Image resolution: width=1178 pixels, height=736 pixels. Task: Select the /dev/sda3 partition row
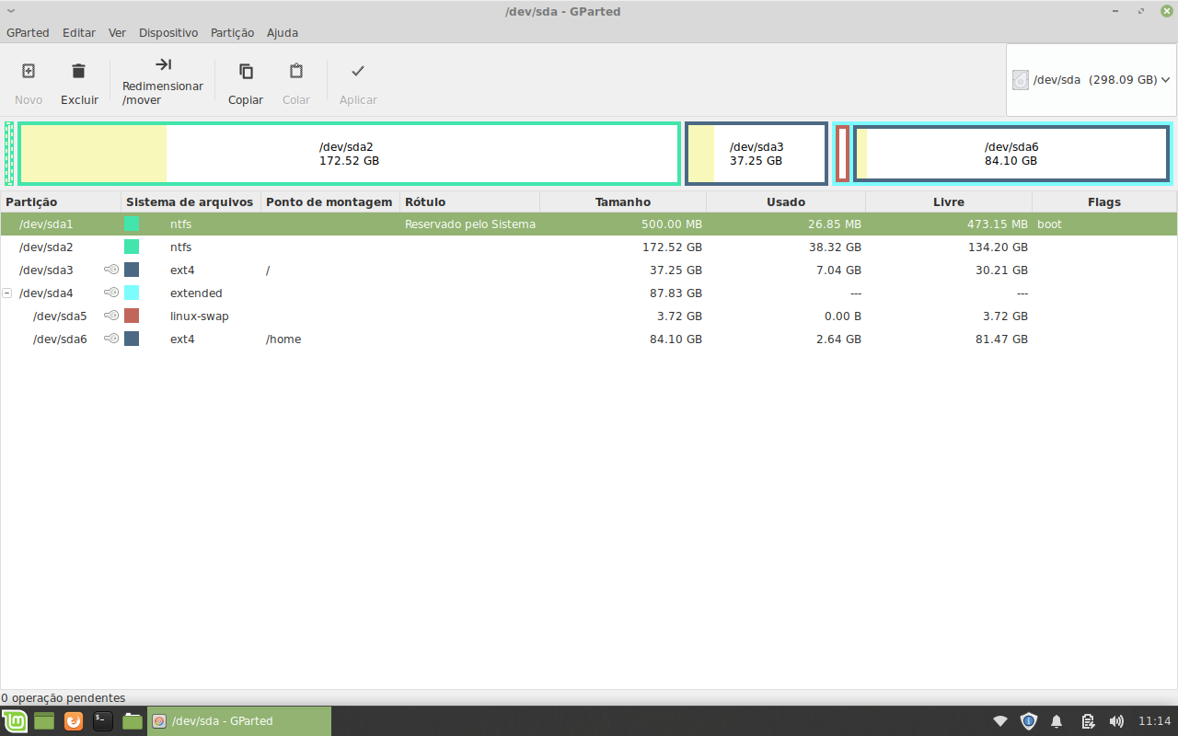589,270
